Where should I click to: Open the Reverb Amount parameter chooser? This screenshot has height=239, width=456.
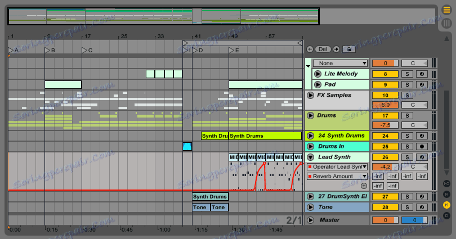[337, 177]
